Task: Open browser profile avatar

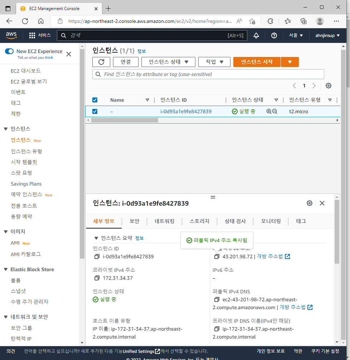Action: pos(320,21)
